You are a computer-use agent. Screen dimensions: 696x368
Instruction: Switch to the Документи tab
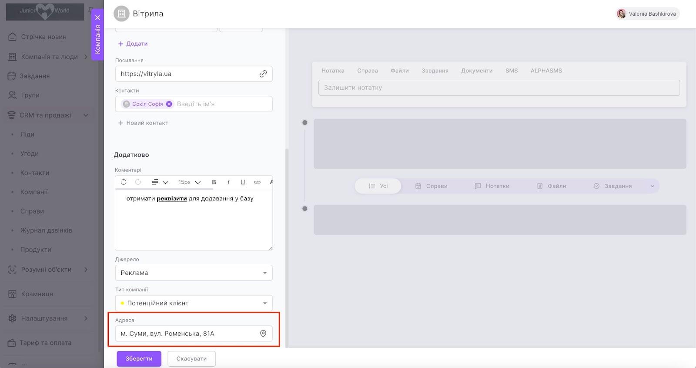(x=477, y=71)
